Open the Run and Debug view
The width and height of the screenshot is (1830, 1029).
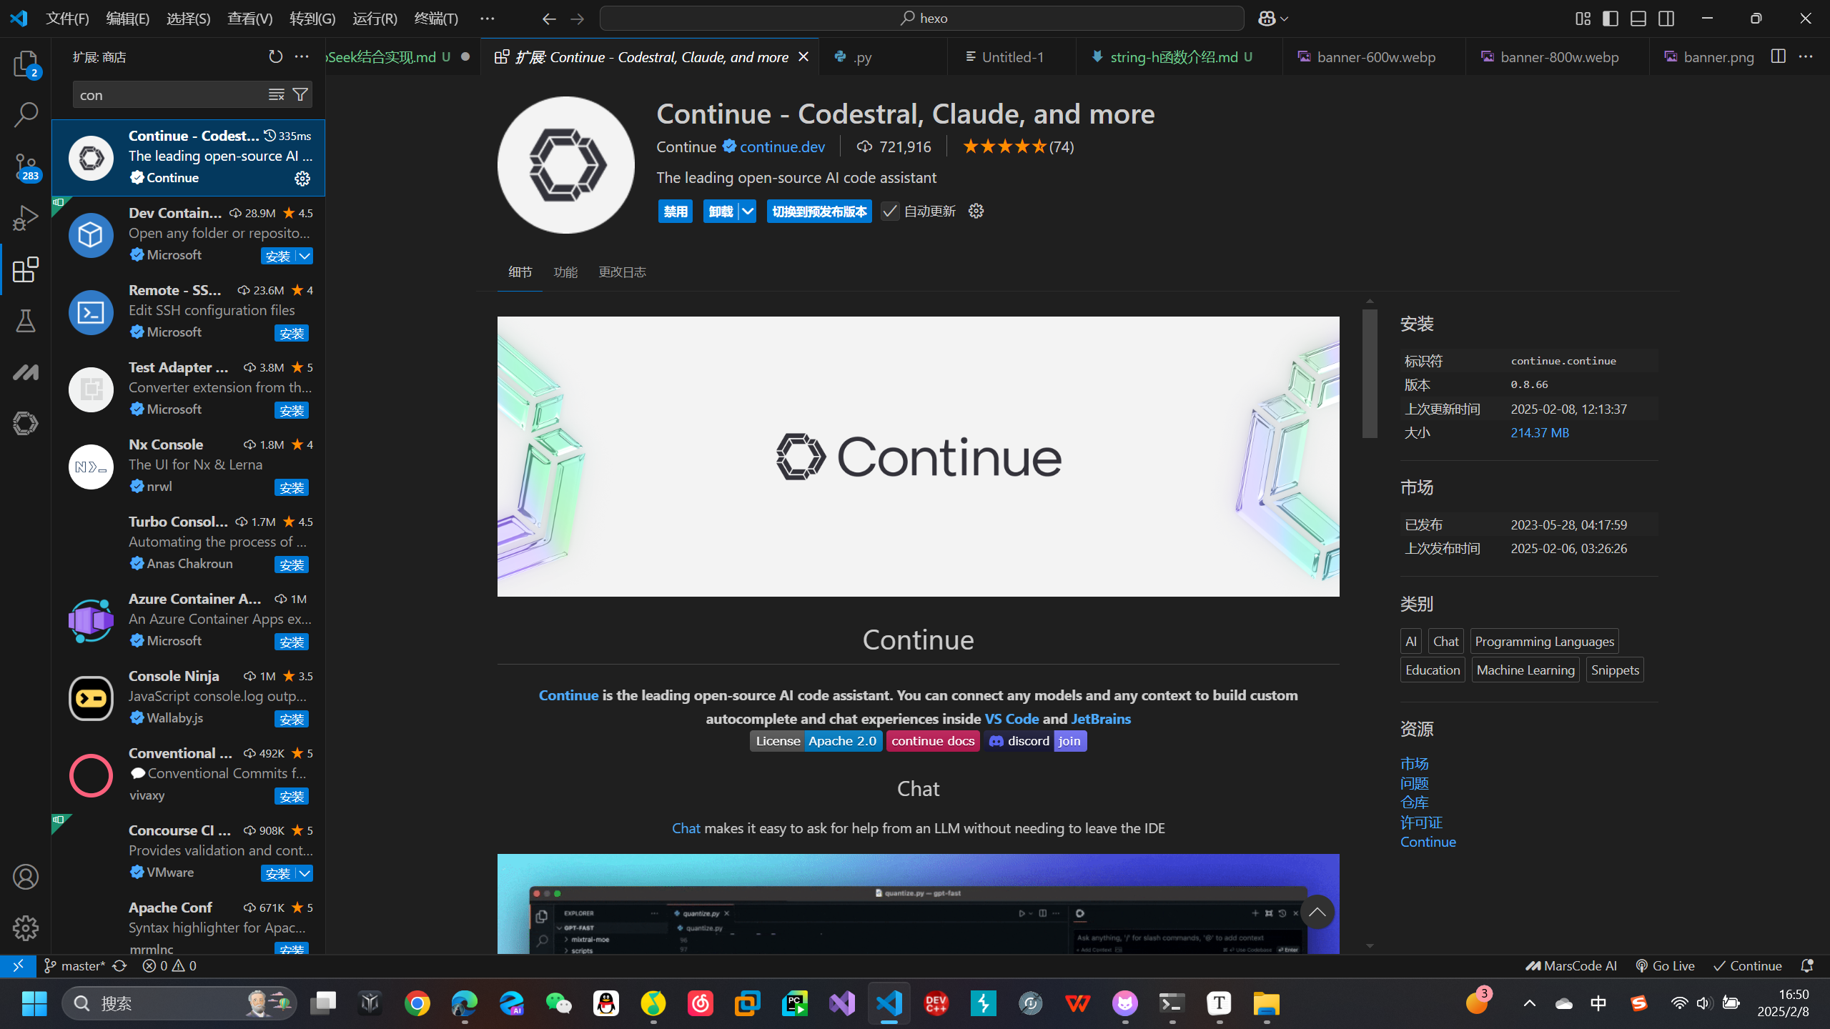click(26, 218)
